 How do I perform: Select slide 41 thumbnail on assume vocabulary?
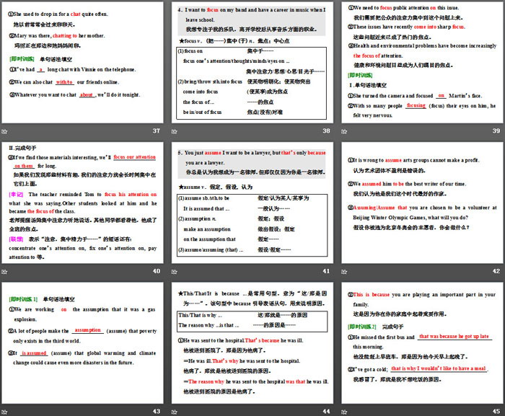252,203
